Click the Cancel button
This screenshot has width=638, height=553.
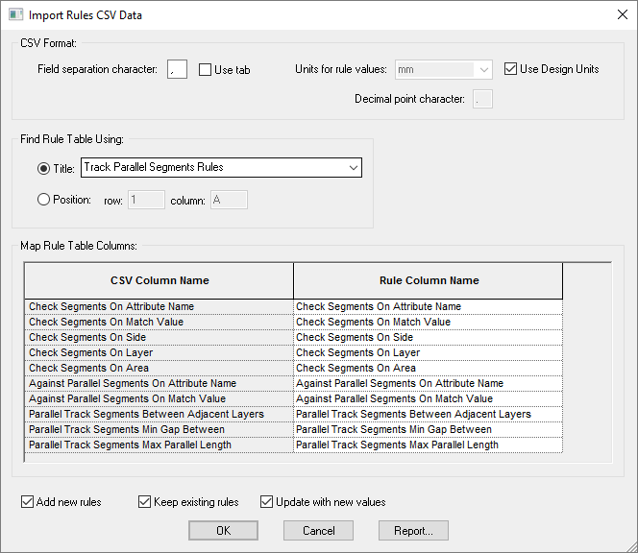click(x=318, y=531)
